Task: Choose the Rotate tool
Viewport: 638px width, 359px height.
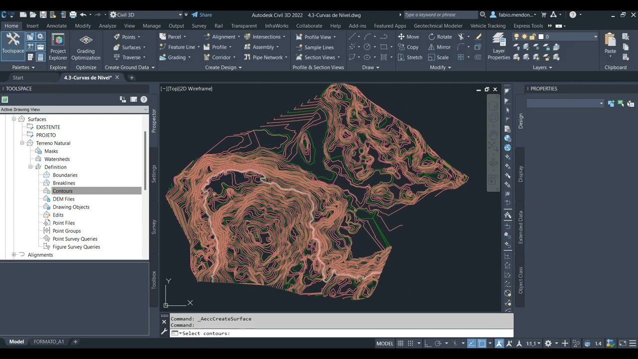Action: [x=440, y=37]
